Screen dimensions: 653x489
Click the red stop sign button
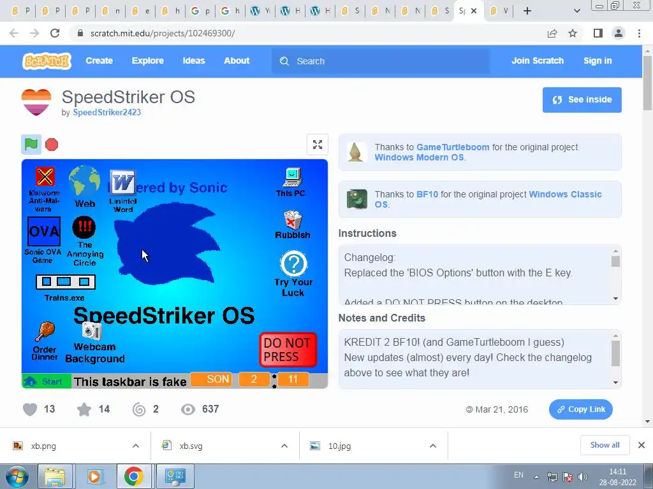pyautogui.click(x=52, y=145)
